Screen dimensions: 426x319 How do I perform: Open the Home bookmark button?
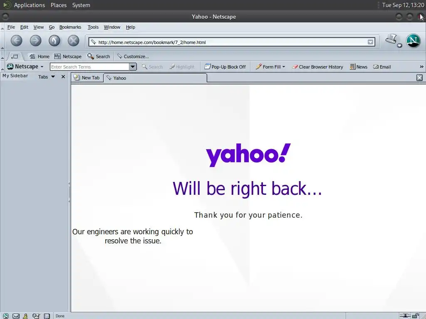coord(40,56)
